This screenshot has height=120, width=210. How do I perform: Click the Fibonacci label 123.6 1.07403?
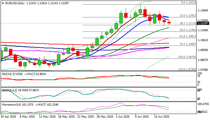pyautogui.click(x=187, y=69)
